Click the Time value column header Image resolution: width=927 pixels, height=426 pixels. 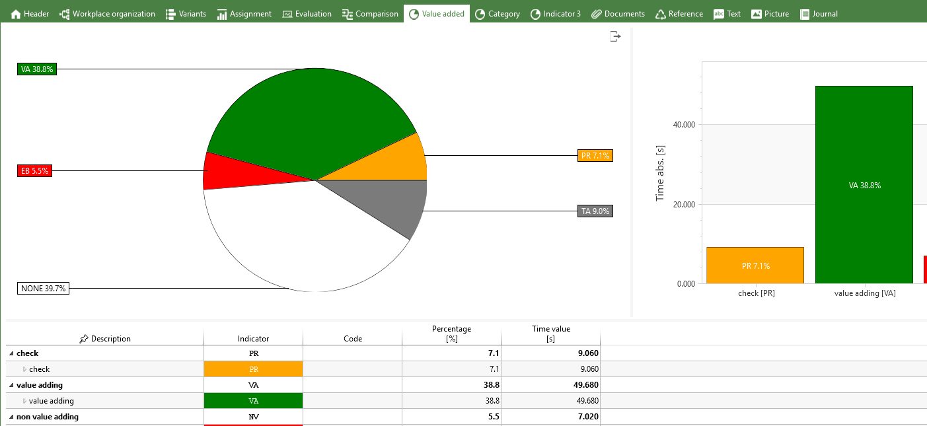tap(550, 334)
